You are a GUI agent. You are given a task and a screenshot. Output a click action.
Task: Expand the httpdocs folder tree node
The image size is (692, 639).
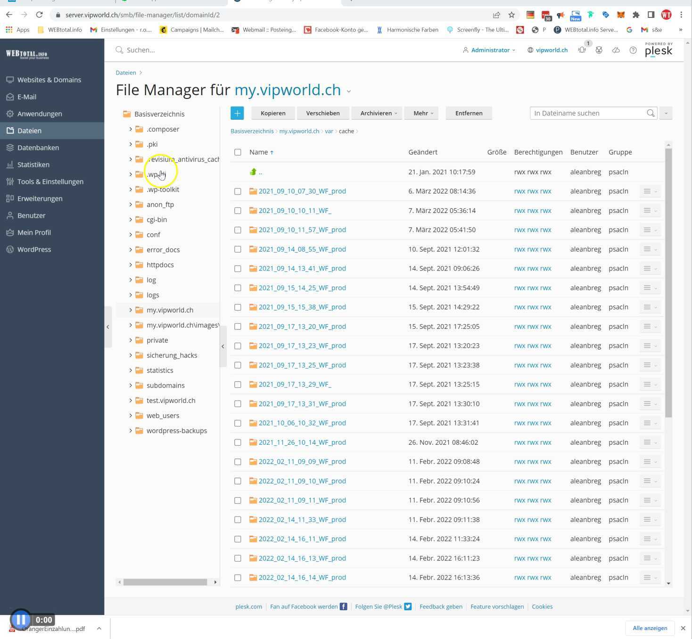[x=131, y=265]
